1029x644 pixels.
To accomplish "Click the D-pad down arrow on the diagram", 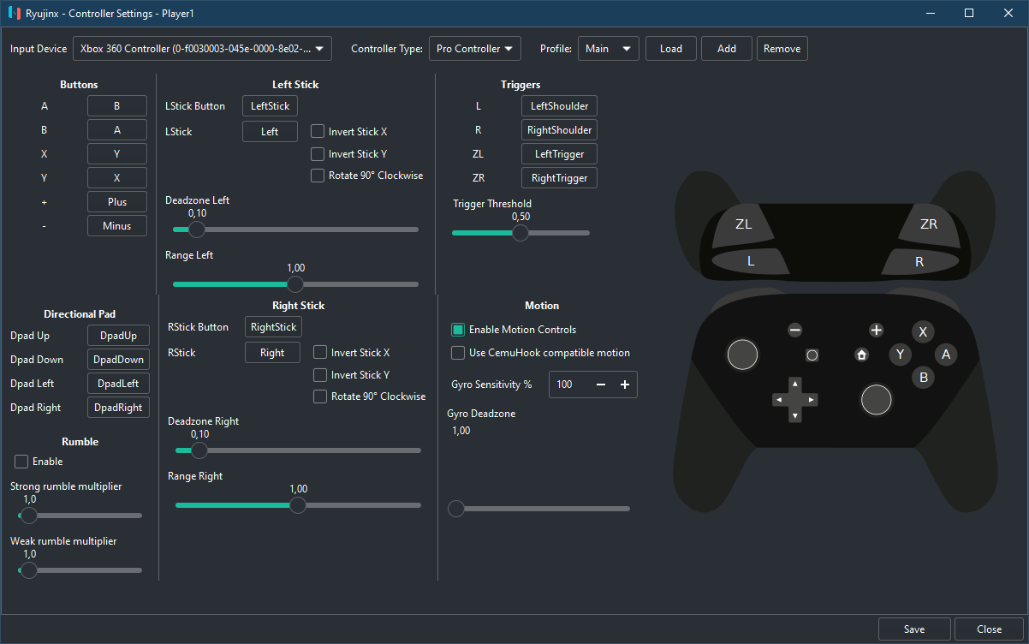I will 795,415.
